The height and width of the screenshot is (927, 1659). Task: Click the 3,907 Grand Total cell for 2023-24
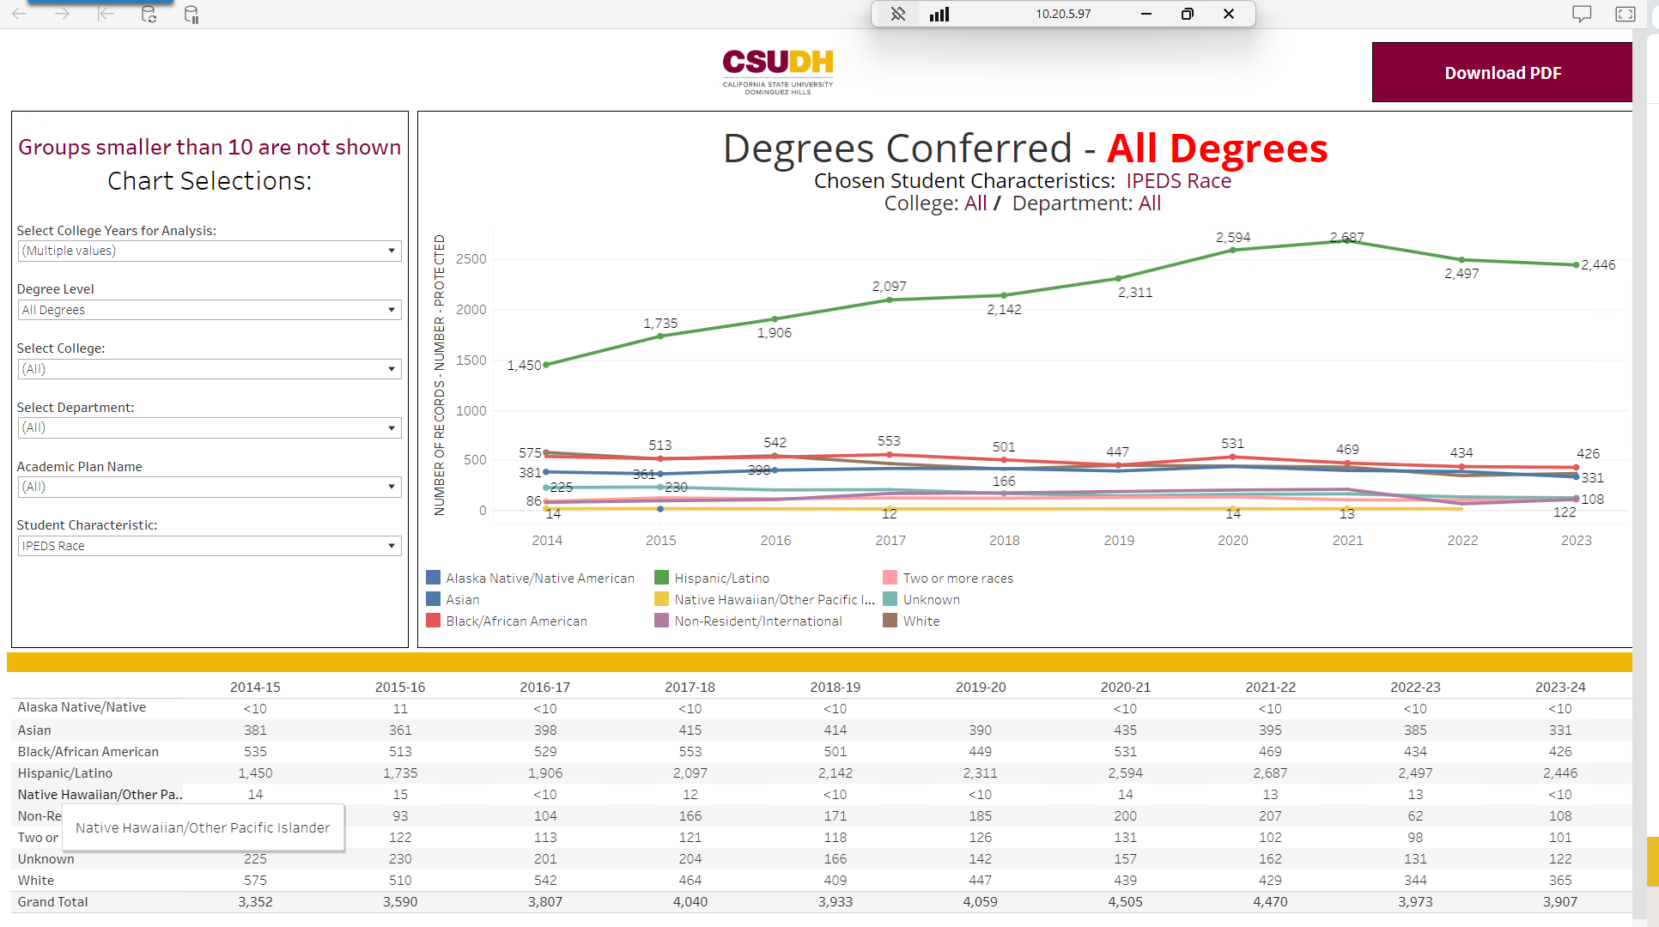(x=1560, y=901)
